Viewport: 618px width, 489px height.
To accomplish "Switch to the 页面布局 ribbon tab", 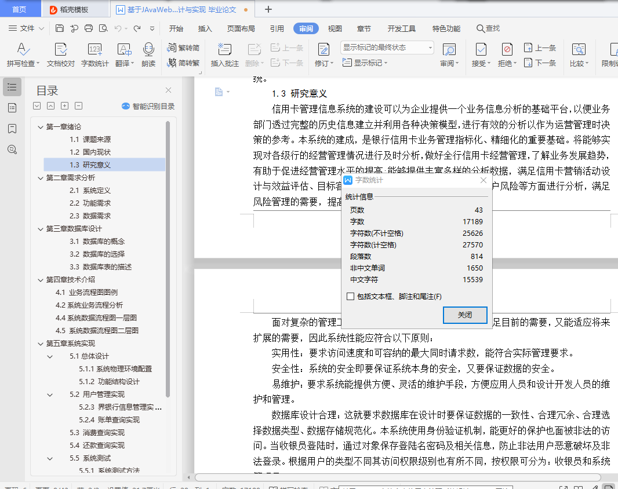I will [x=241, y=28].
